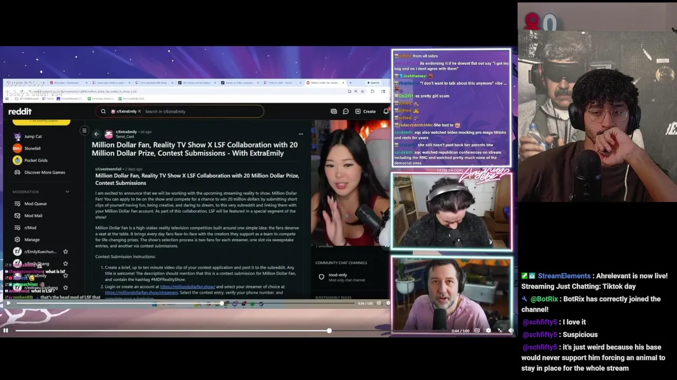Open the Twitch bookmark
Viewport: 677px width, 380px height.
pyautogui.click(x=48, y=98)
